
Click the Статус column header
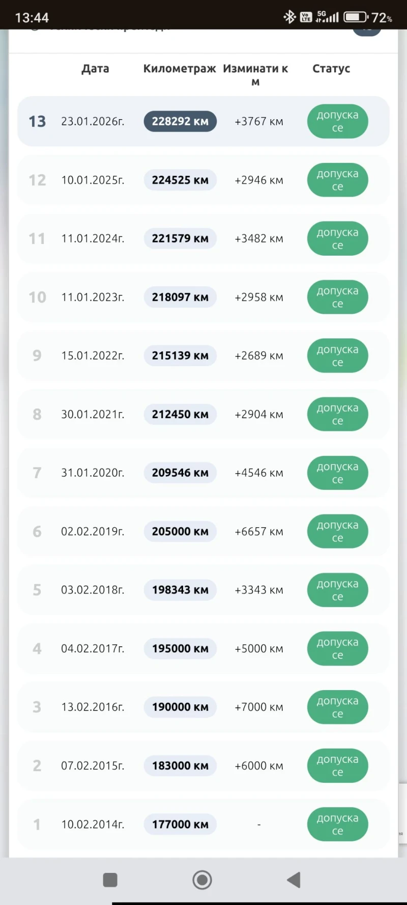[331, 68]
